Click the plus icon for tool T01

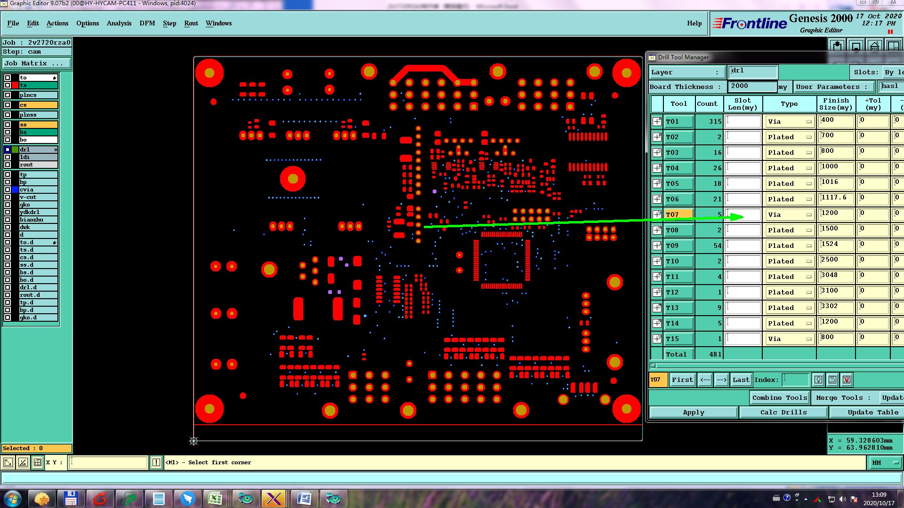coord(657,122)
